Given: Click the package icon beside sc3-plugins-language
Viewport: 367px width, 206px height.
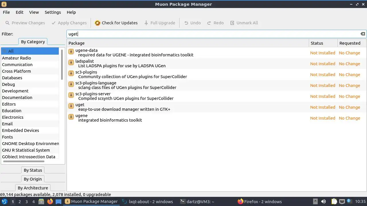Looking at the screenshot, I should point(71,84).
